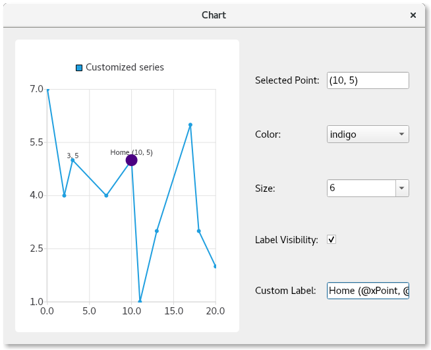The image size is (431, 350).
Task: Expand the Size combo box arrow
Action: 402,189
